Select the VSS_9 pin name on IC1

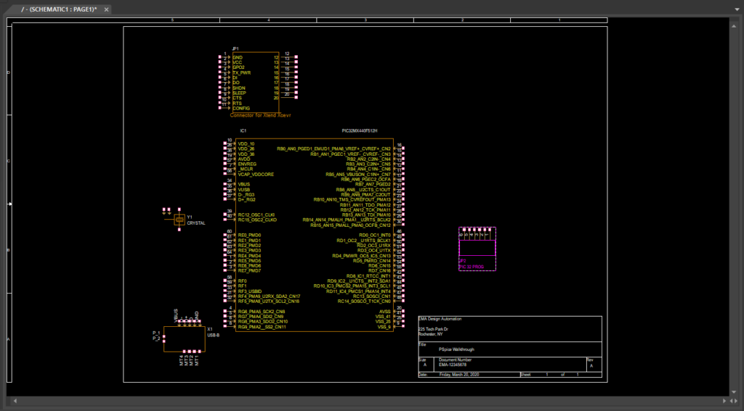(x=384, y=327)
